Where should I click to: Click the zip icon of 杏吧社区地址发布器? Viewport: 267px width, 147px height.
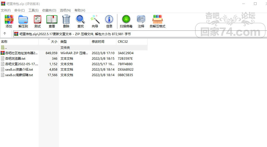3,53
